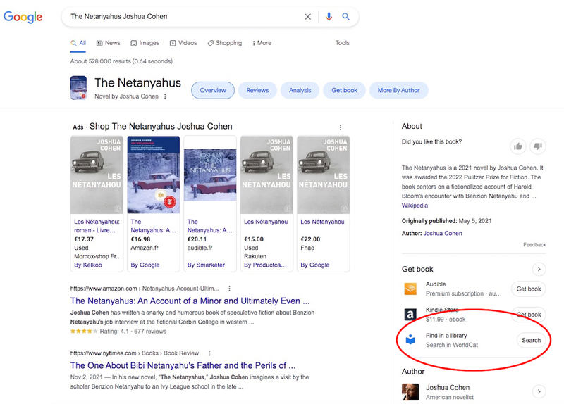Open the three-dot menu for the amazon.com result
The image size is (564, 404).
[x=230, y=289]
